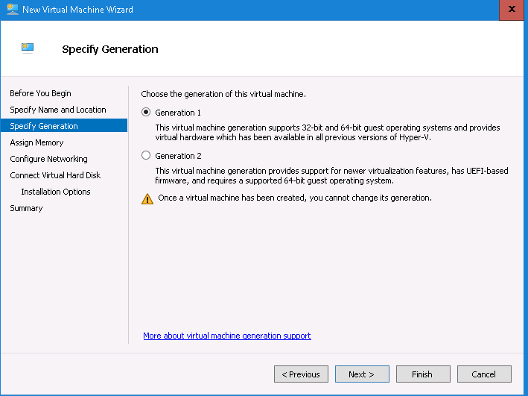Image resolution: width=528 pixels, height=396 pixels.
Task: Go to Connect Virtual Hard Disk step
Action: [55, 175]
